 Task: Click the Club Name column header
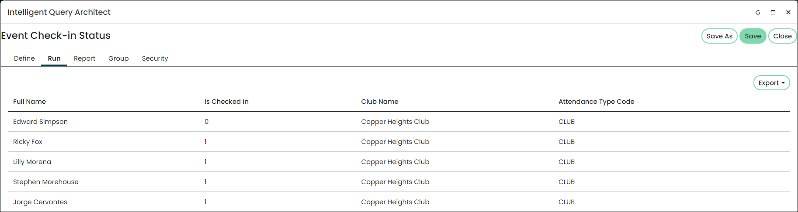pyautogui.click(x=380, y=102)
